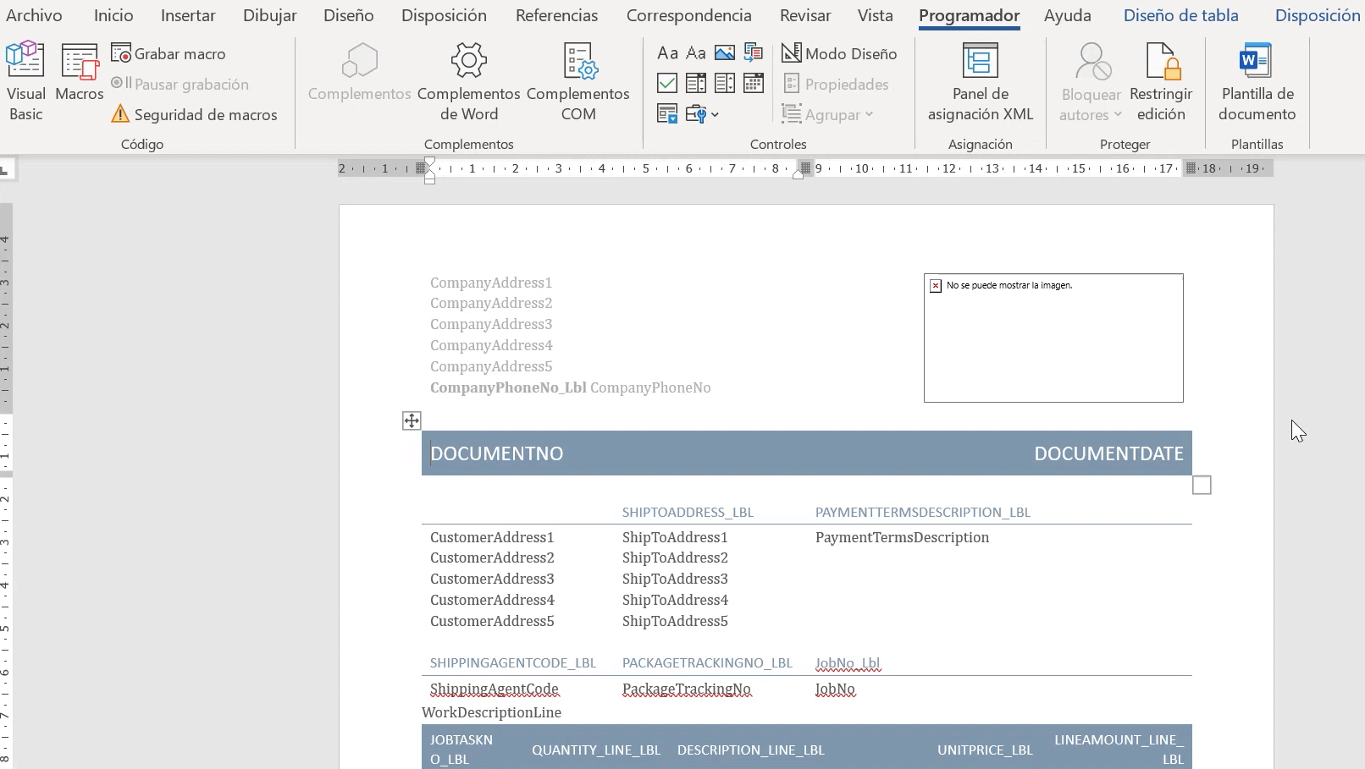
Task: Toggle Modo Diseño on
Action: click(839, 53)
